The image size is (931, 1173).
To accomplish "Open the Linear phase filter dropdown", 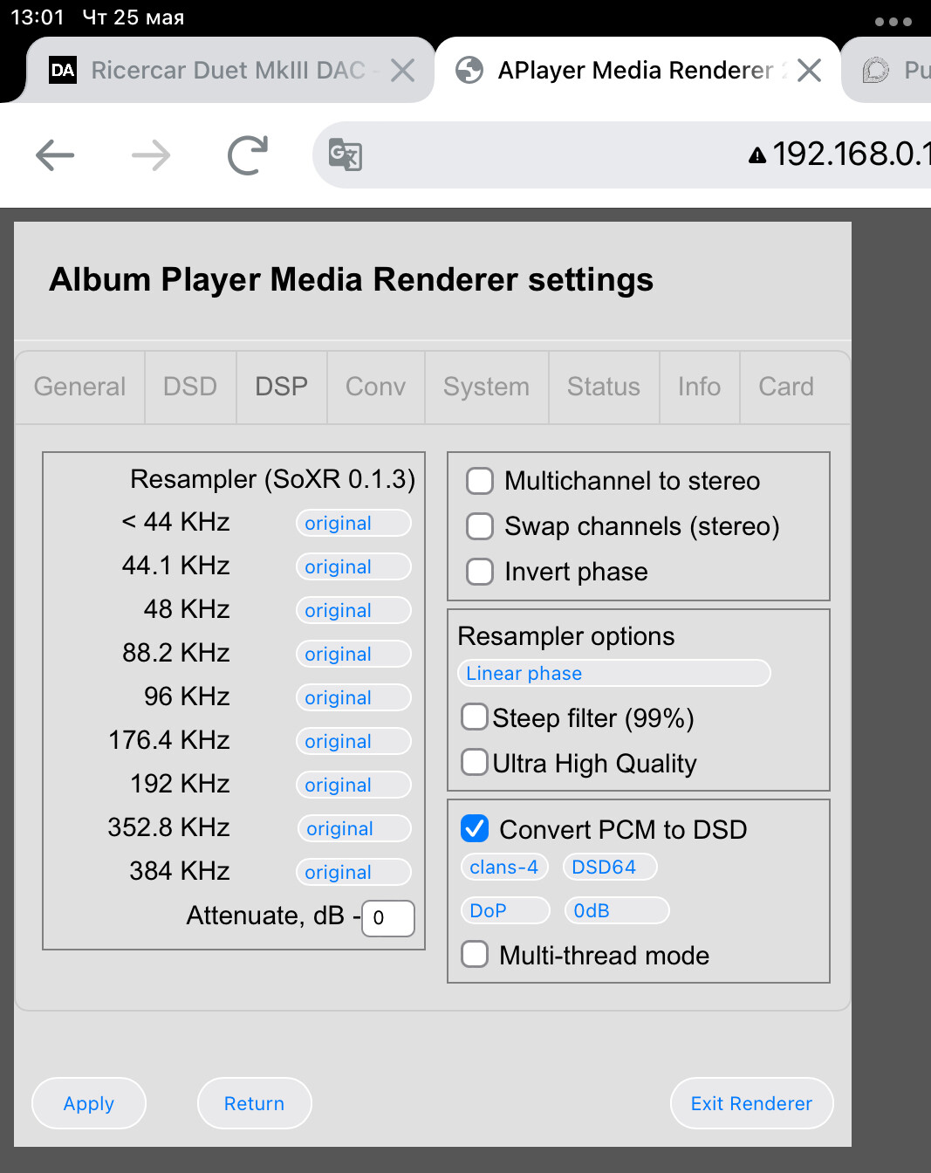I will coord(613,673).
